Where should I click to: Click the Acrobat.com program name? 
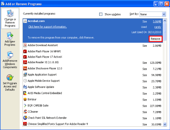point(36,21)
